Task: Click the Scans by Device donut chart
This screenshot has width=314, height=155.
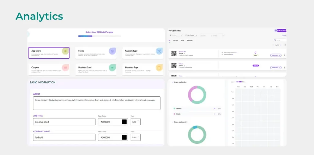Action: tap(197, 95)
